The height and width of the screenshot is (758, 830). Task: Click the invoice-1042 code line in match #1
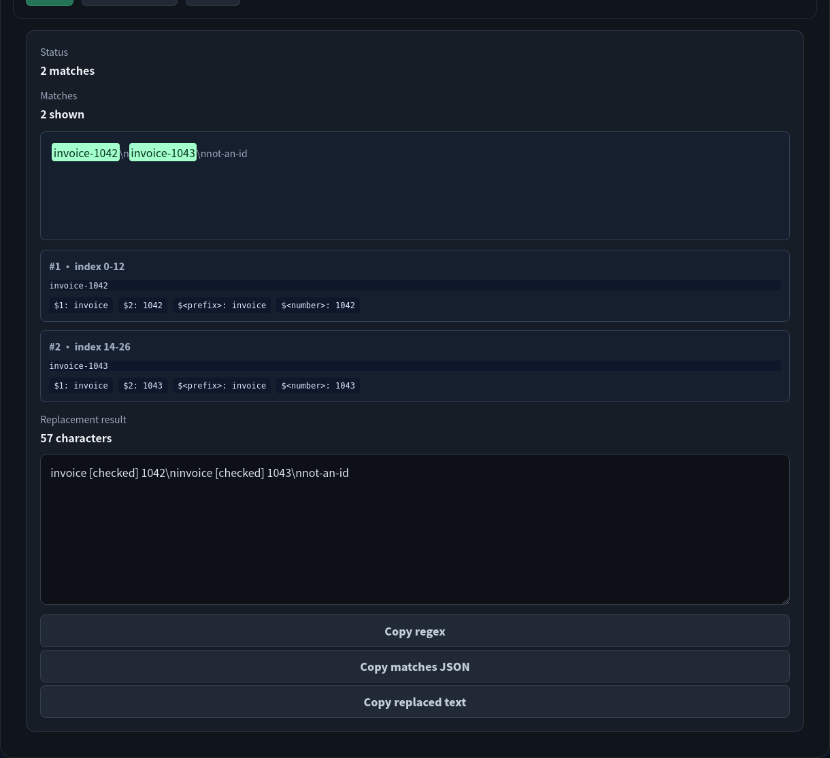tap(415, 285)
